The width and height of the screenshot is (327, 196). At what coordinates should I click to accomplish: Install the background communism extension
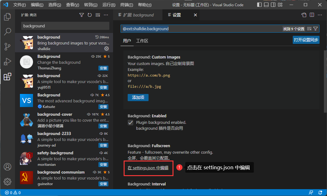(x=103, y=184)
